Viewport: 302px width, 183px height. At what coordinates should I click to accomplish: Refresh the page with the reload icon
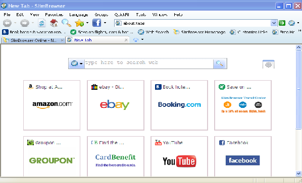click(42, 23)
